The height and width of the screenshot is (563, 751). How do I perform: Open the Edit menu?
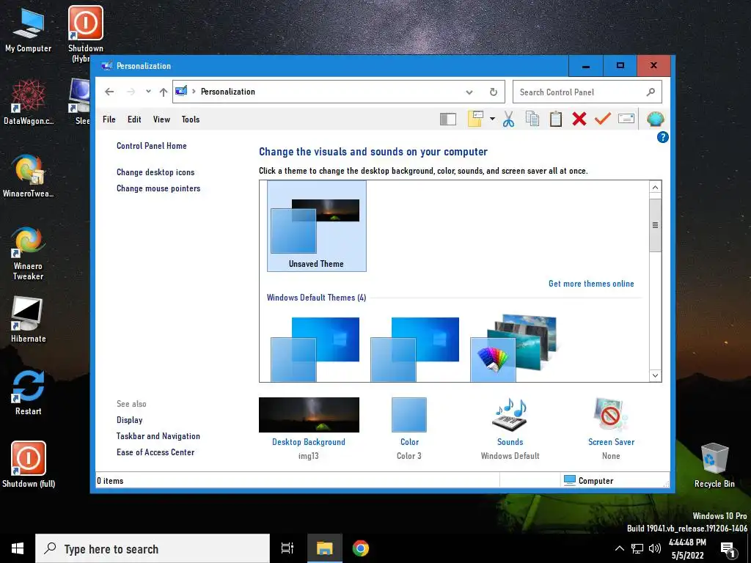pos(134,119)
